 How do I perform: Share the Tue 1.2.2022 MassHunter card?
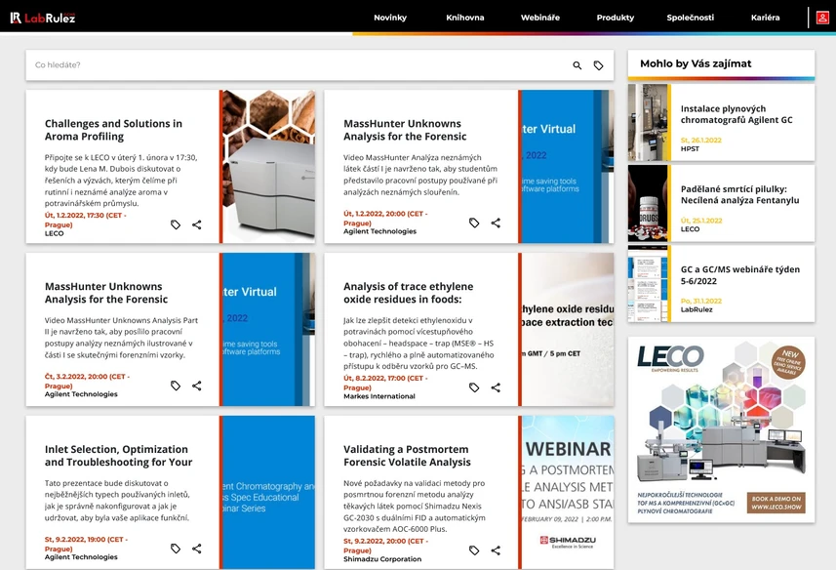[x=496, y=223]
